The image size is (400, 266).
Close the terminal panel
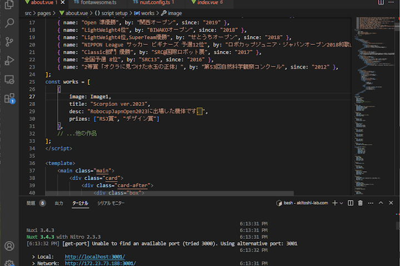coord(391,203)
